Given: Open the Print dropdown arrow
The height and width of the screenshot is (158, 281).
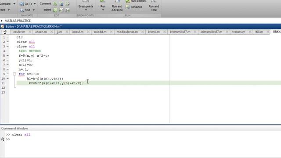Looking at the screenshot, I should (x=9, y=10).
